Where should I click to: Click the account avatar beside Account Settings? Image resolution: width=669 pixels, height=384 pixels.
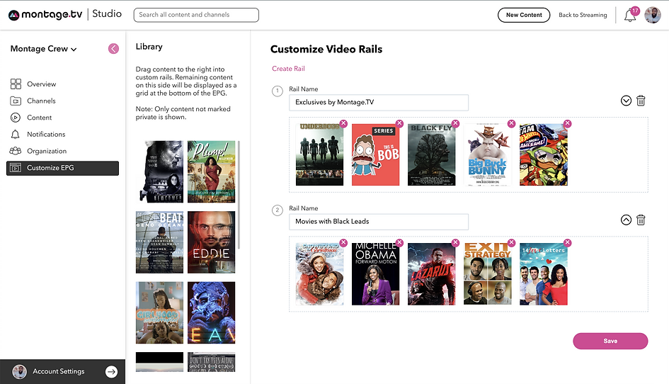[x=20, y=372]
